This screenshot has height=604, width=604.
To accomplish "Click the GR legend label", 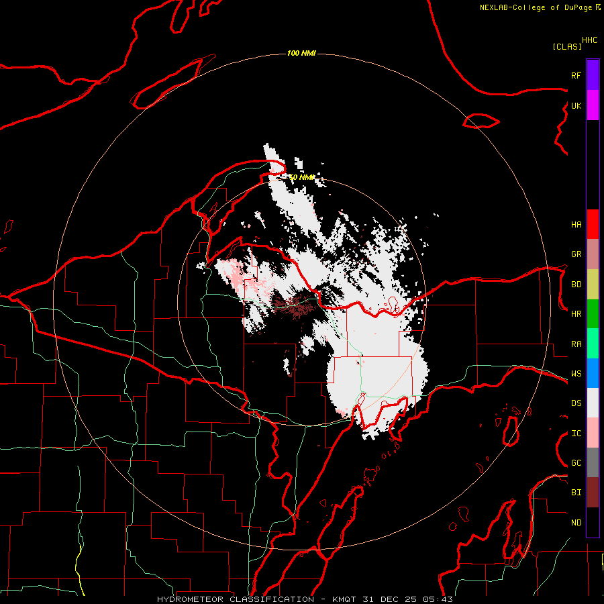I will [576, 254].
